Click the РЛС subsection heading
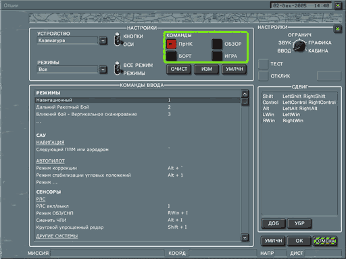Screen dimensions: 346x259 click(x=41, y=199)
